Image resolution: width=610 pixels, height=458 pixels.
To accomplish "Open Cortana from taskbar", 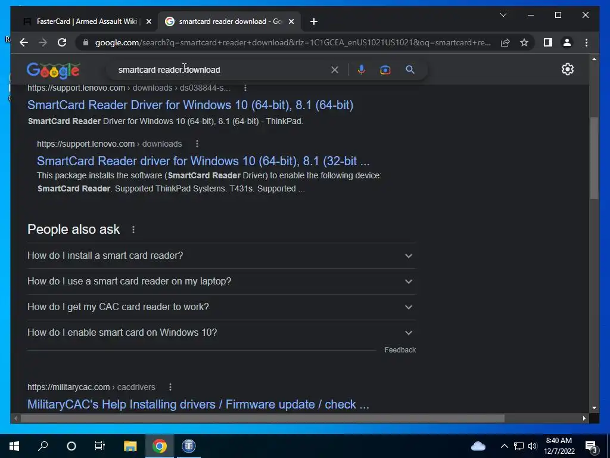I will tap(71, 446).
